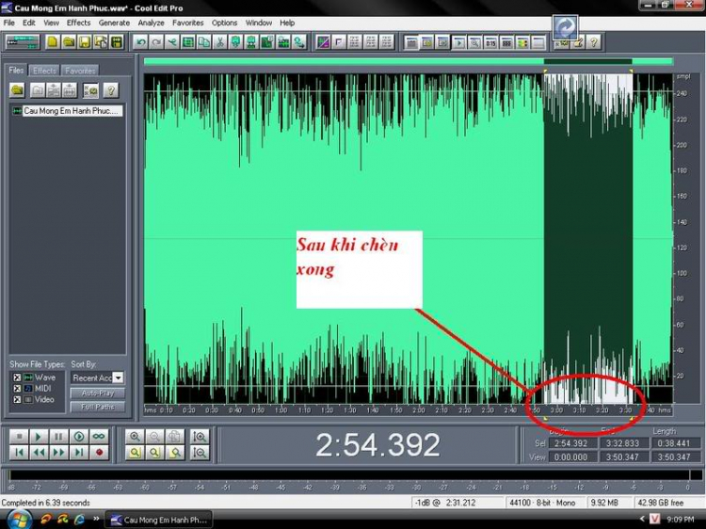The height and width of the screenshot is (529, 706).
Task: Click the Internet Explorer quick launch icon
Action: 80,519
